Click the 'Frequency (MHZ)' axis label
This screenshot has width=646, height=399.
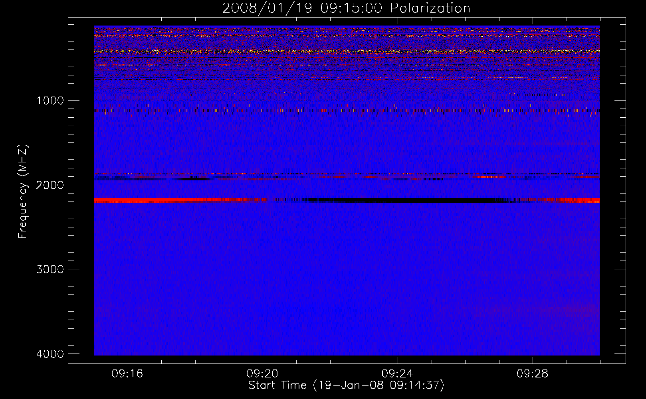tap(23, 192)
